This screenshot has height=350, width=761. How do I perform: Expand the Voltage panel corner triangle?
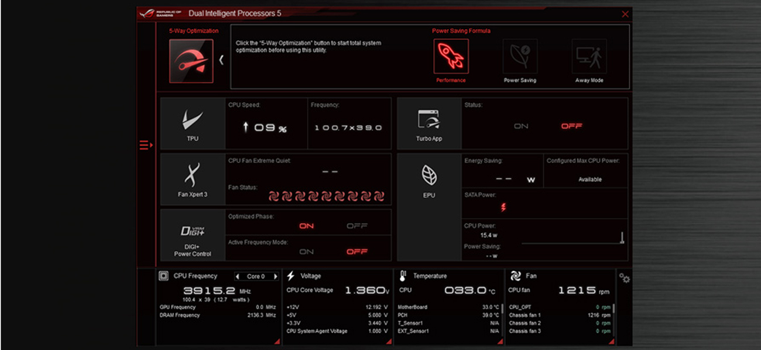tap(389, 341)
